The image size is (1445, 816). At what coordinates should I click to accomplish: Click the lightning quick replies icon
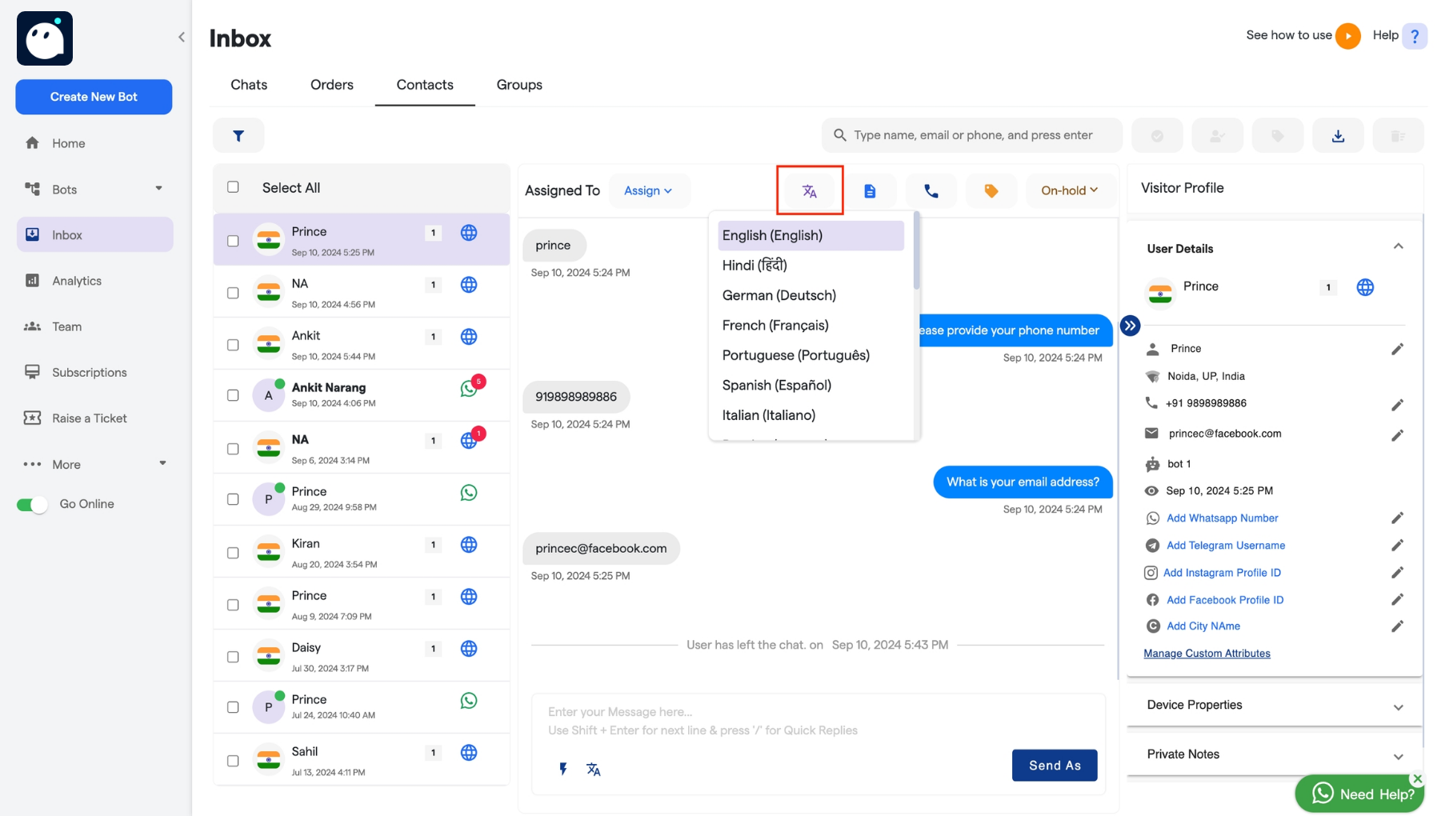(563, 769)
